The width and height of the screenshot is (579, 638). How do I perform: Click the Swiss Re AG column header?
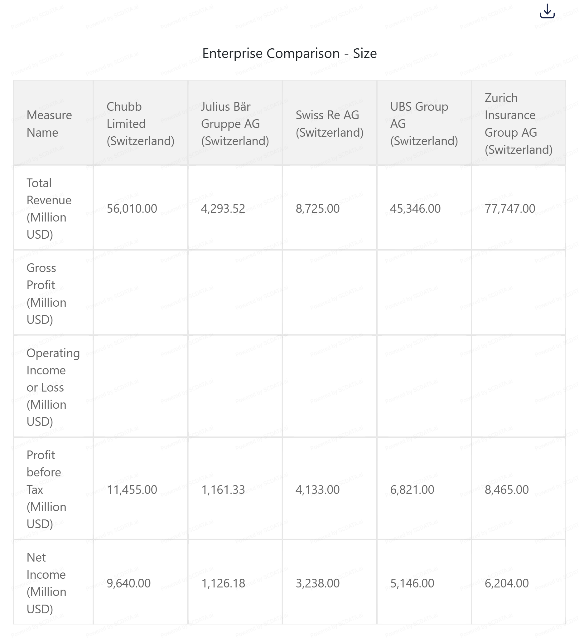pos(329,124)
